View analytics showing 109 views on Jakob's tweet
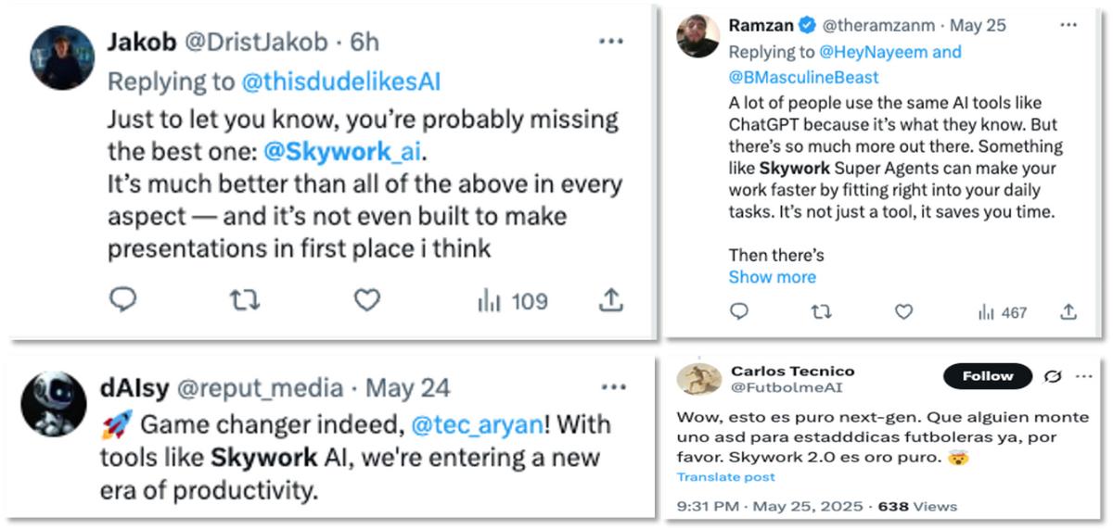The image size is (1113, 530). click(x=512, y=301)
